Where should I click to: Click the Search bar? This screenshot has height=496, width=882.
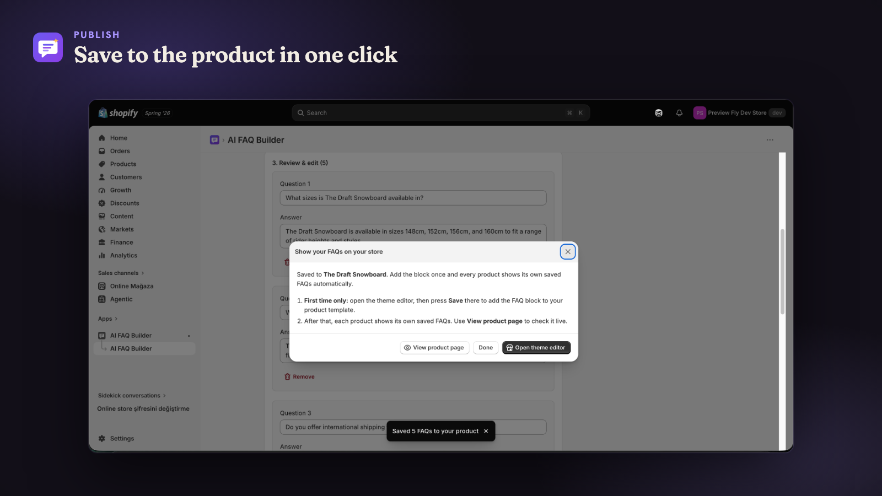point(441,113)
